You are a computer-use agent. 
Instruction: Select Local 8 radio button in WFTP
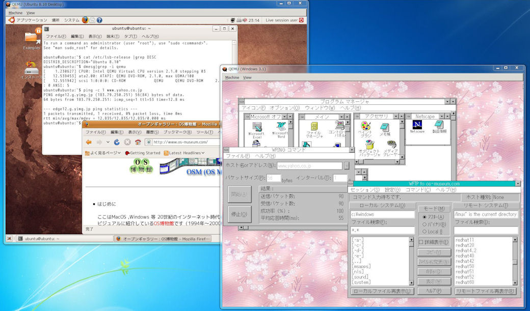pyautogui.click(x=425, y=232)
